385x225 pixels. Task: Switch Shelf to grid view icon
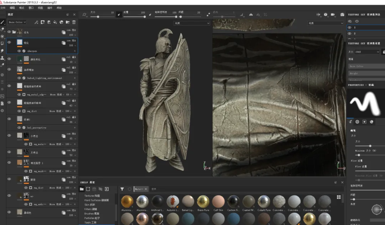pos(339,196)
